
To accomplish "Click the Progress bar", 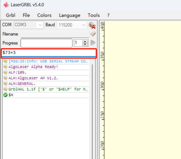I will (x=46, y=43).
